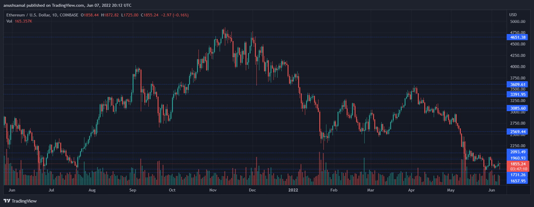Image resolution: width=534 pixels, height=207 pixels.
Task: Click the May label on time axis
Action: (450, 190)
